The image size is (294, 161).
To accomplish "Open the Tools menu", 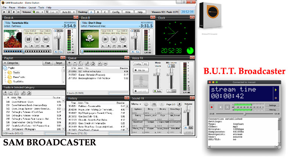I will 41,7.
